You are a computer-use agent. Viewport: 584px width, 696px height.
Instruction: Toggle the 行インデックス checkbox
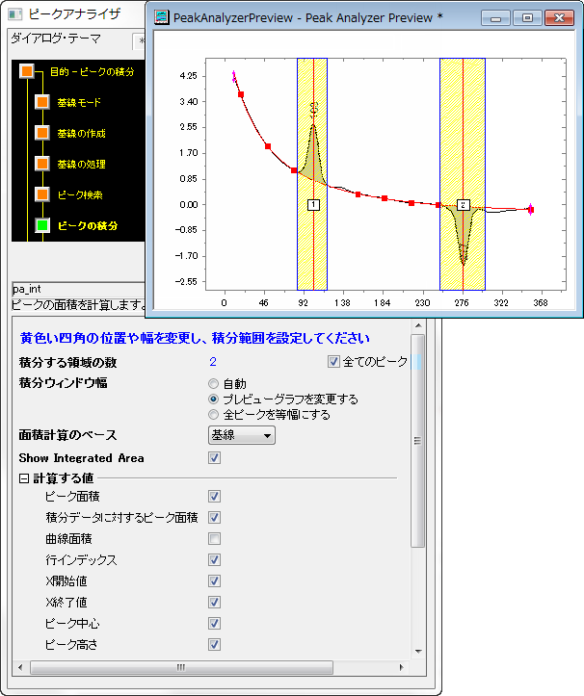coord(214,559)
